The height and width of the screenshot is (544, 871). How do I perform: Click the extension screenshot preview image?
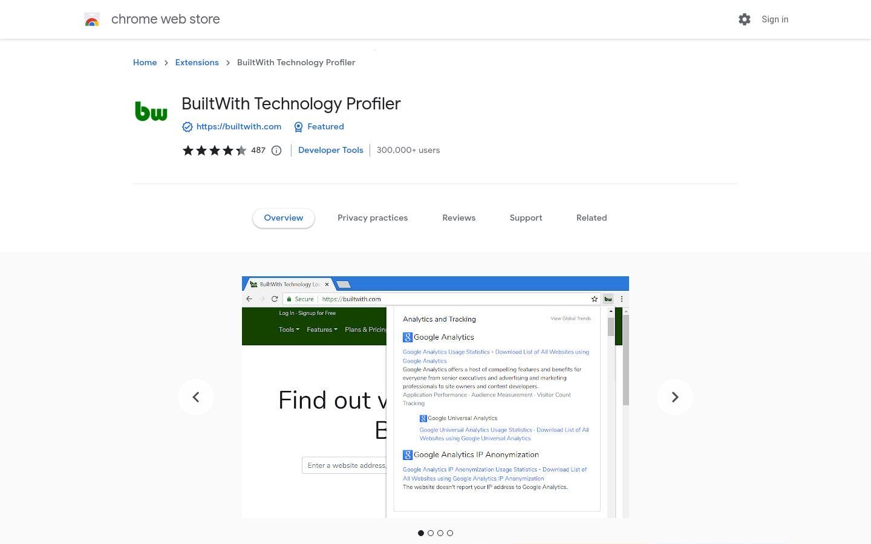[435, 397]
